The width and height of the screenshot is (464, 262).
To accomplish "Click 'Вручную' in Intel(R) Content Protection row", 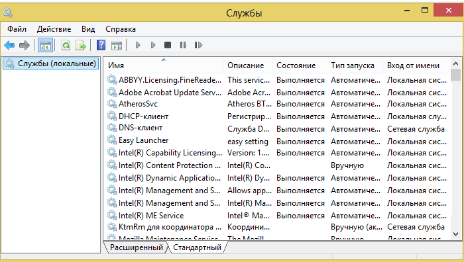I will tap(347, 165).
